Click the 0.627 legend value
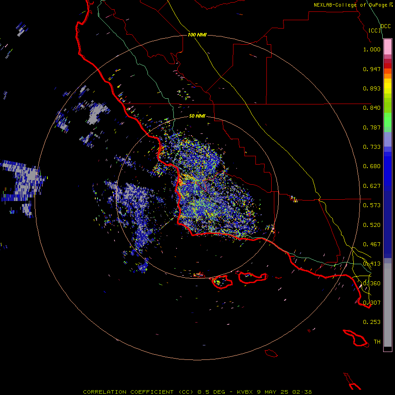Viewport: 395px width, 395px height. pos(372,186)
